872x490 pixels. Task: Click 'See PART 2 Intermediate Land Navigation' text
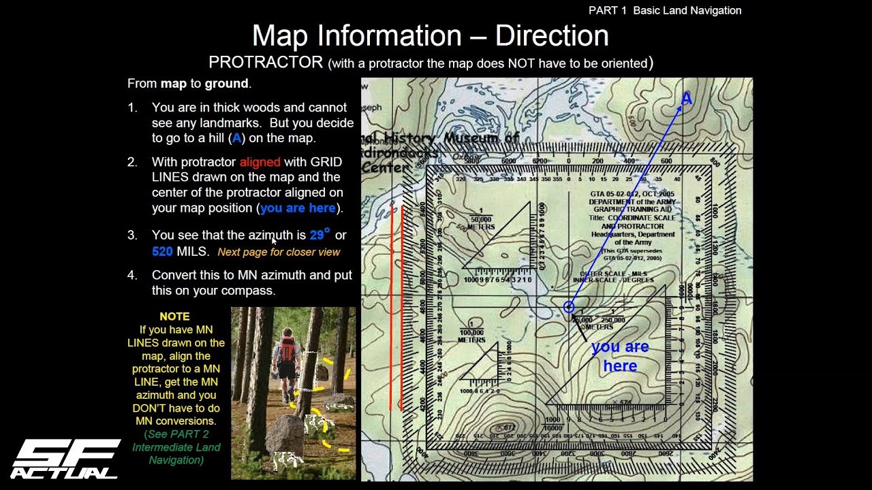176,447
